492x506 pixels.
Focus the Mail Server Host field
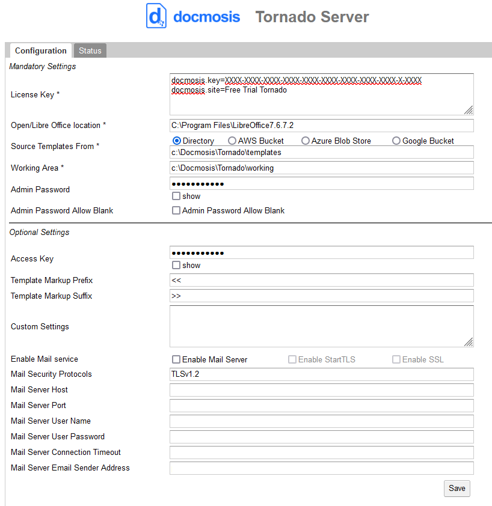point(321,390)
